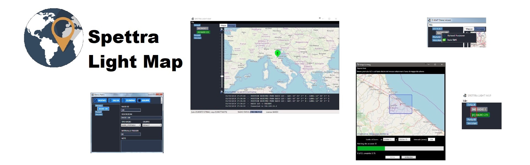
Task: Open the TIPO RADIO combo box
Action: (131, 125)
